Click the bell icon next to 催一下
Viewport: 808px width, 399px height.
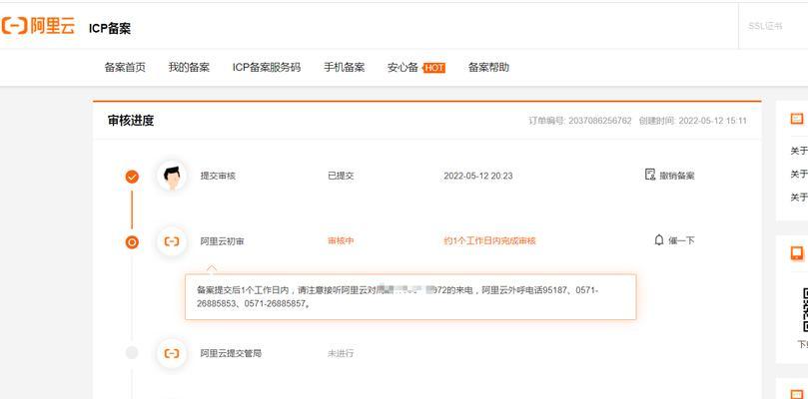(658, 240)
